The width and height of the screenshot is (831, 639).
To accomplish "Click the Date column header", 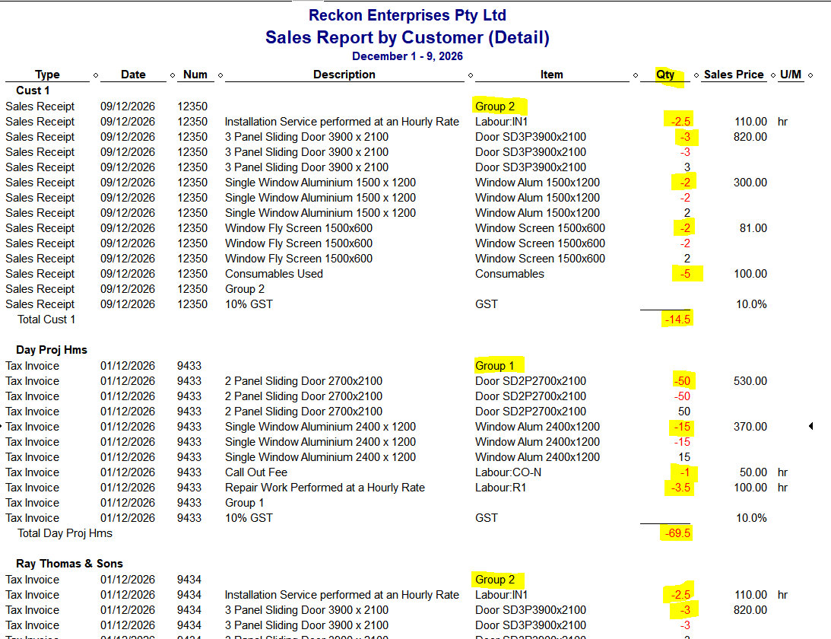I will tap(133, 75).
